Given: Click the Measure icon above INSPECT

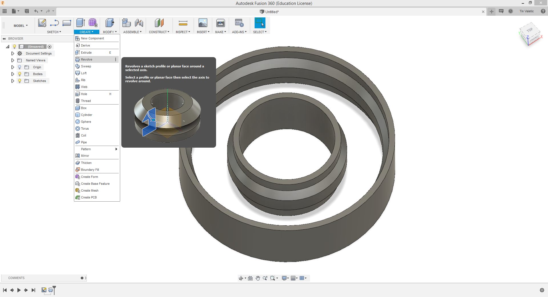Looking at the screenshot, I should coord(183,23).
